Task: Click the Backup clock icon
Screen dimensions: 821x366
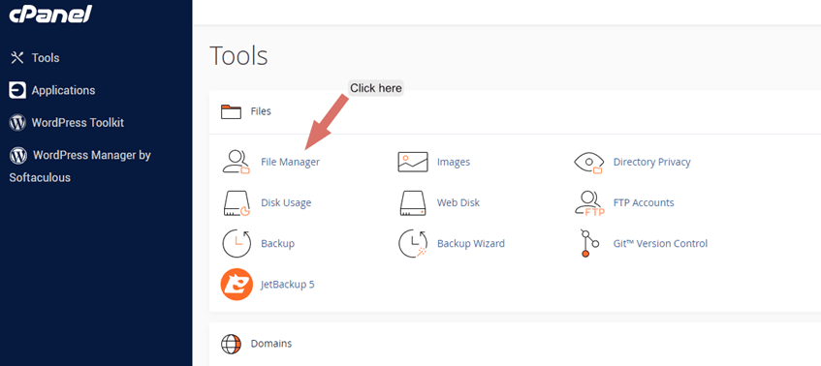Action: (x=237, y=244)
